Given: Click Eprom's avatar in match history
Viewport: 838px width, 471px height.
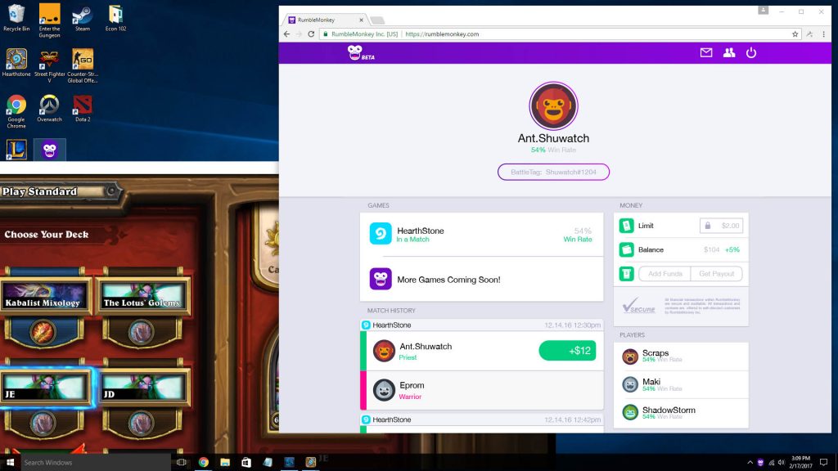Looking at the screenshot, I should (x=384, y=390).
